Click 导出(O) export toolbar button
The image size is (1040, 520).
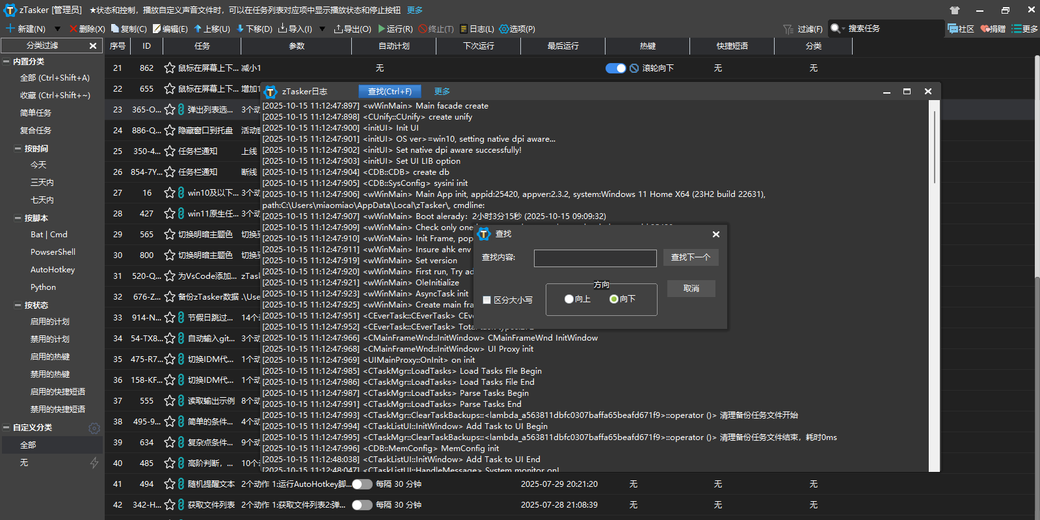point(352,29)
